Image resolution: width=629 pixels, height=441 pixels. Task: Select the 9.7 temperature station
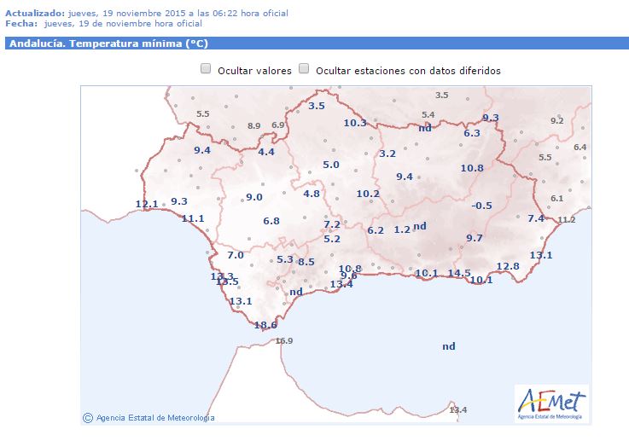click(x=475, y=237)
